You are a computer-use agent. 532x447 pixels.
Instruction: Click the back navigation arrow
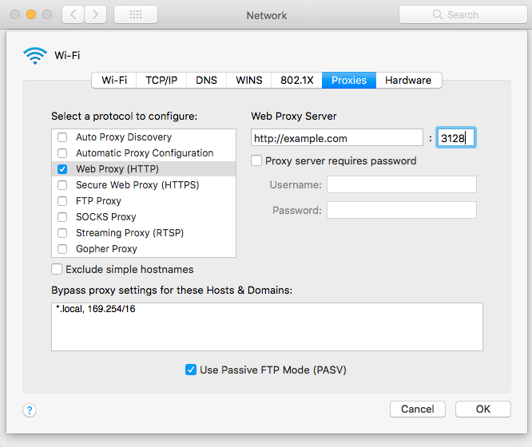click(73, 14)
